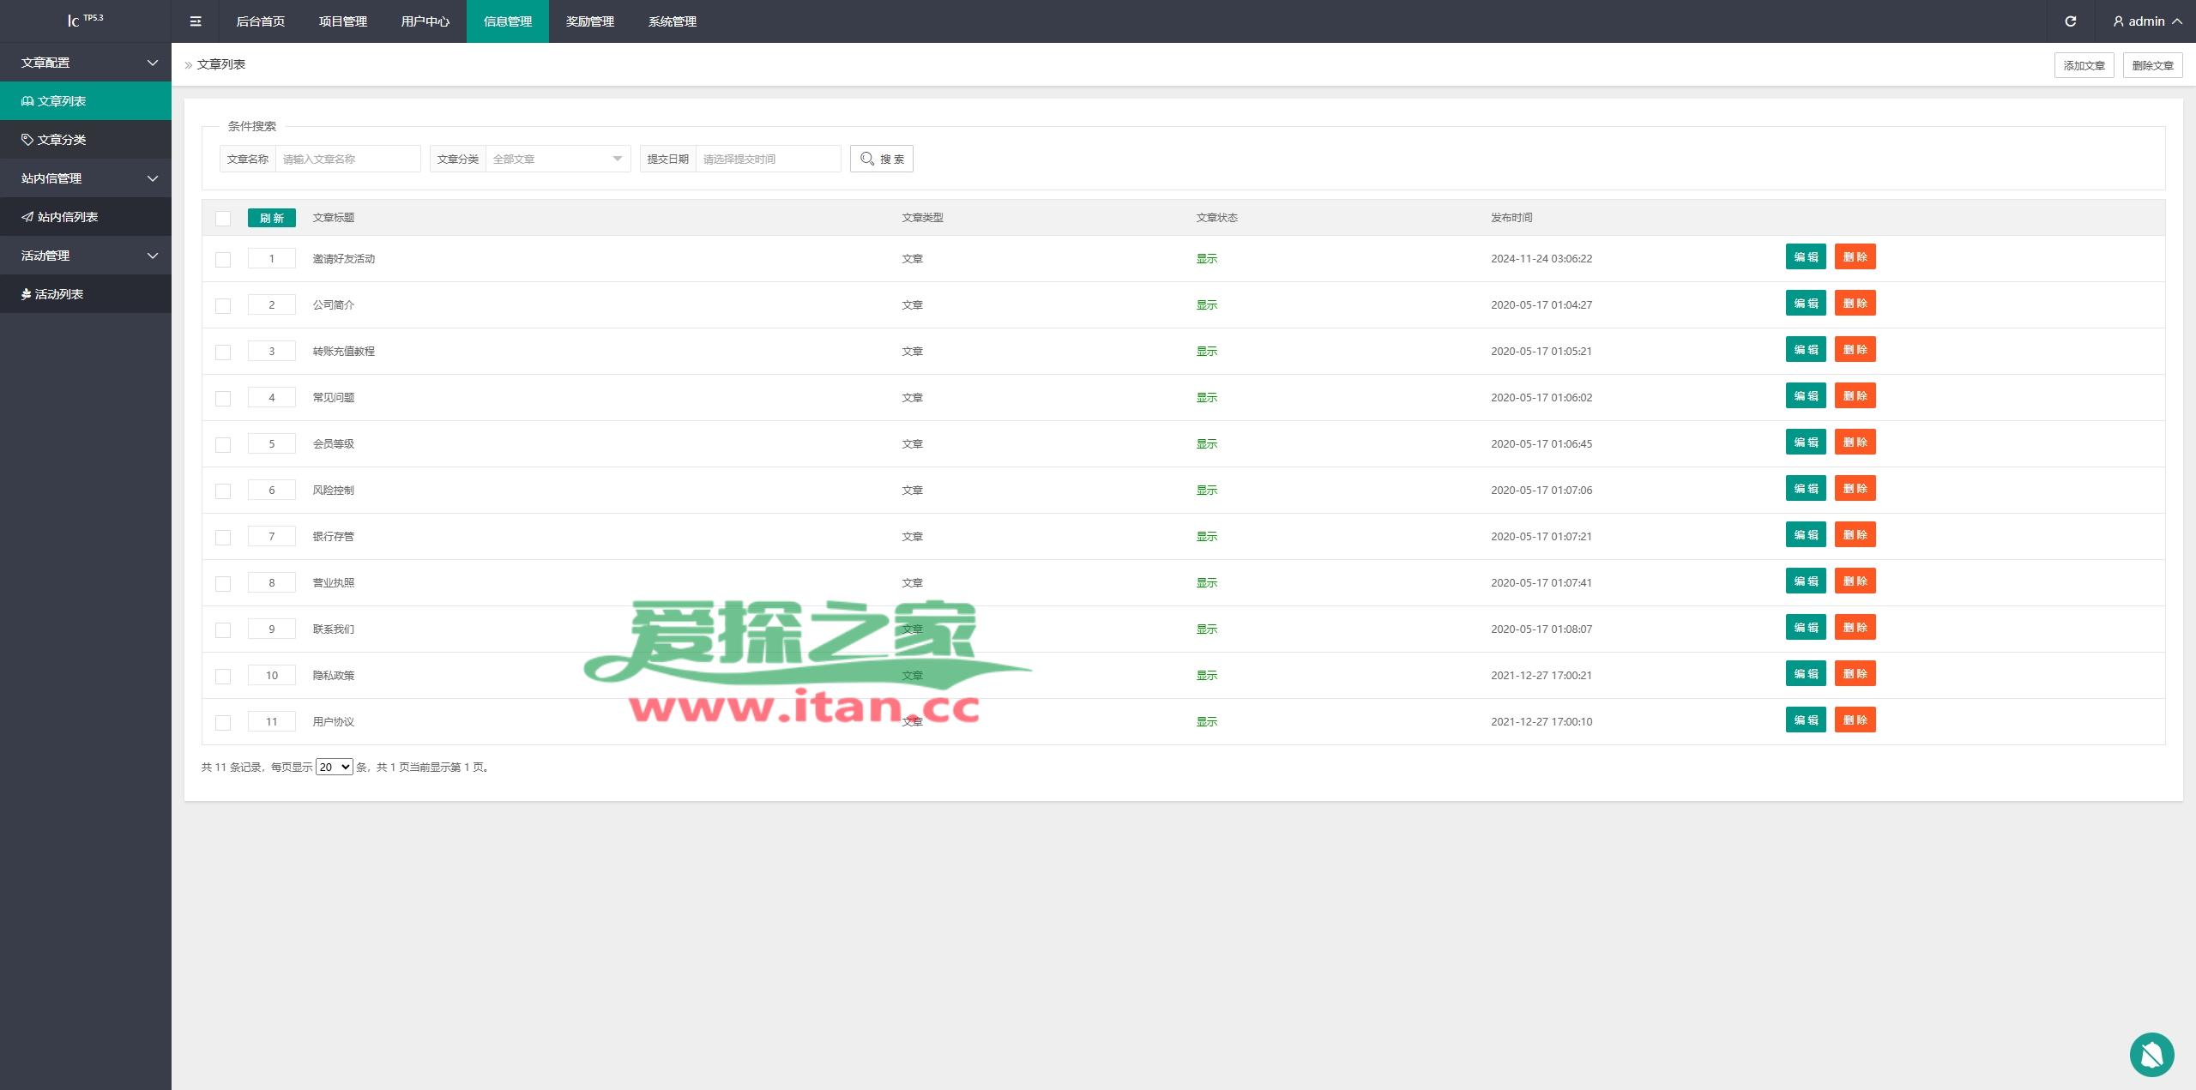Screen dimensions: 2196x1090
Task: Click the refresh icon in top bar
Action: [2070, 21]
